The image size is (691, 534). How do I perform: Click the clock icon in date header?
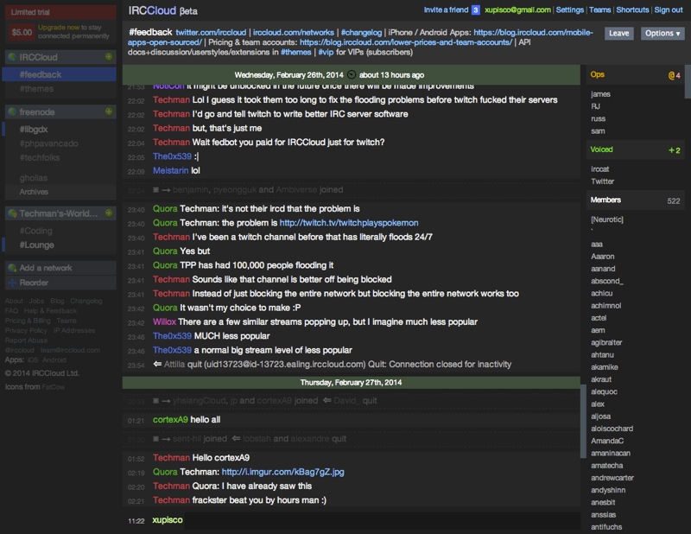352,74
